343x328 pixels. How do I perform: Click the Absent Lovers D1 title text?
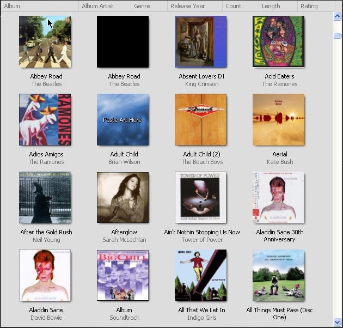pos(201,76)
